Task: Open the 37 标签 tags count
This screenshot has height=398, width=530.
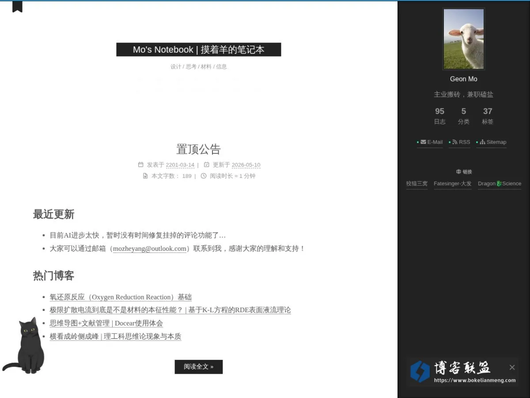Action: (488, 116)
